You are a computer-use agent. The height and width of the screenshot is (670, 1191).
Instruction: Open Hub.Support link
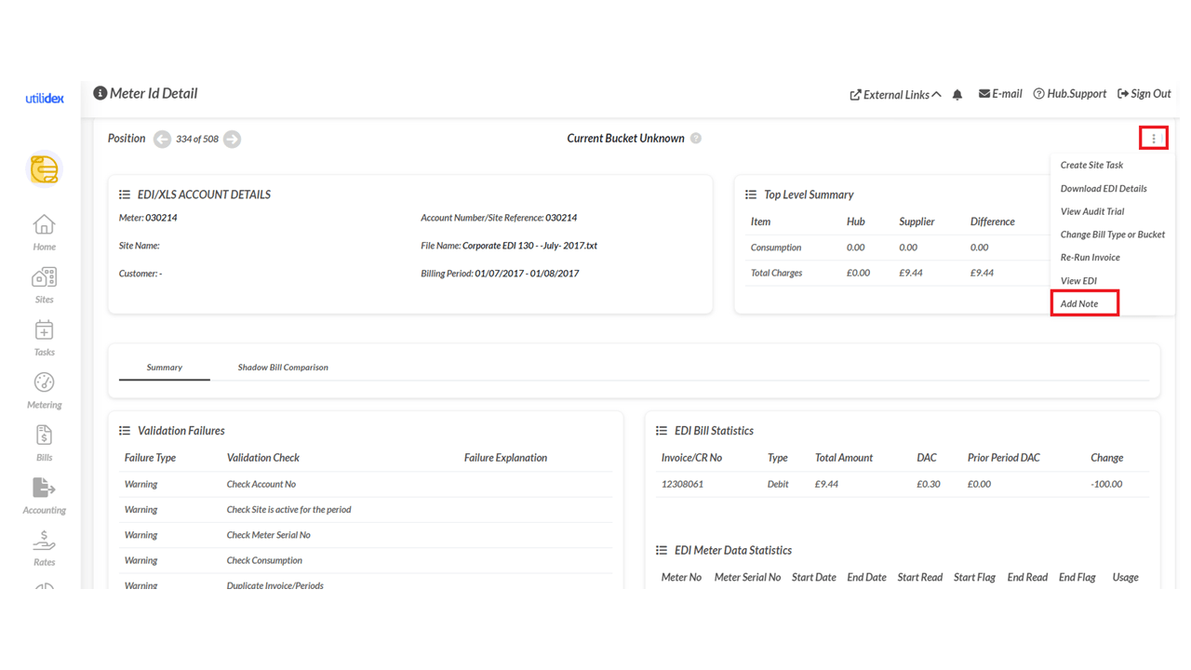click(1070, 94)
